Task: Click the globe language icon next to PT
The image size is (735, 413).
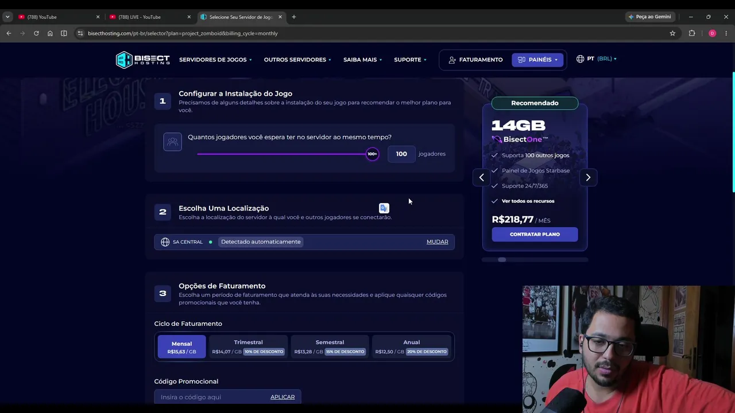Action: 581,59
